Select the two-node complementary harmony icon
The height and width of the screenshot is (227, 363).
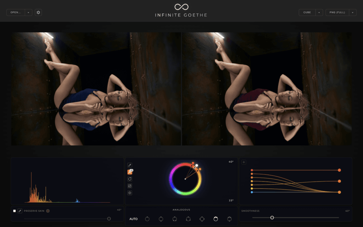point(161,218)
